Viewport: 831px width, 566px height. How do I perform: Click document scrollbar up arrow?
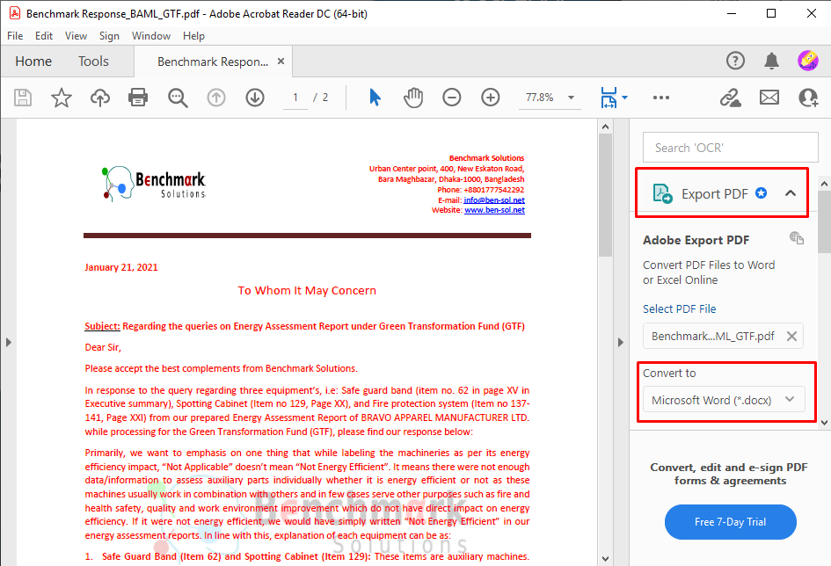coord(605,127)
